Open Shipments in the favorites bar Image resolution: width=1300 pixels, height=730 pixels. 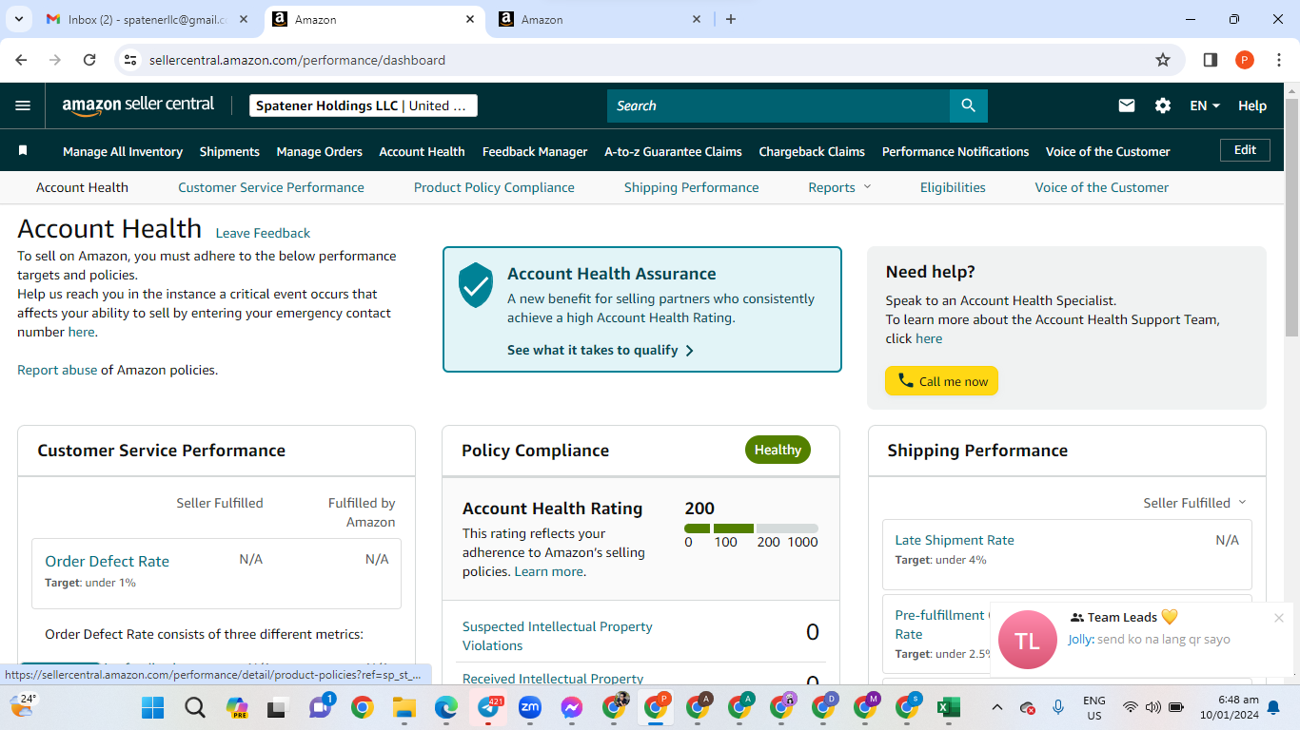pos(229,151)
